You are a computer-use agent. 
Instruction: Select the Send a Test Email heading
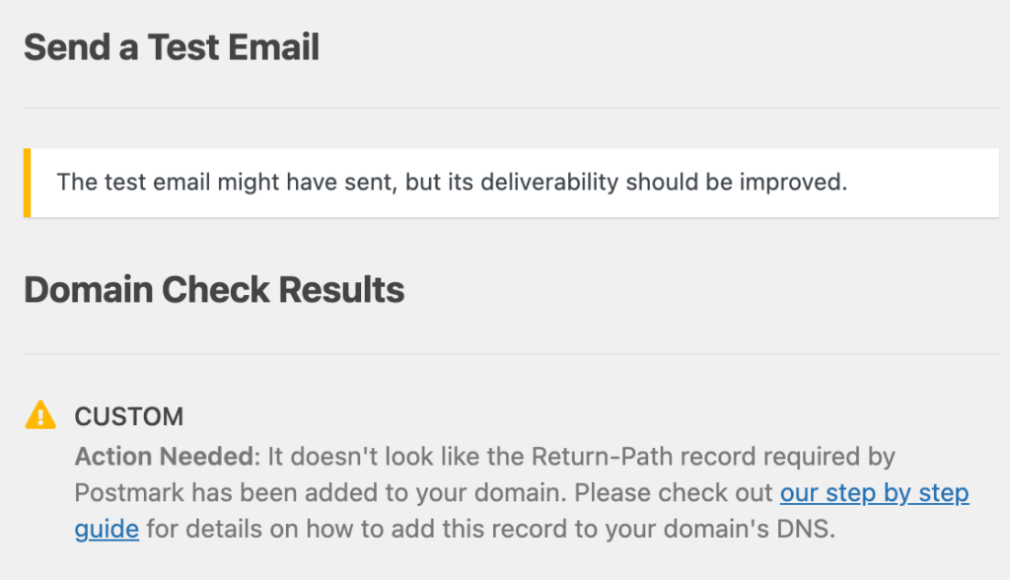click(173, 46)
